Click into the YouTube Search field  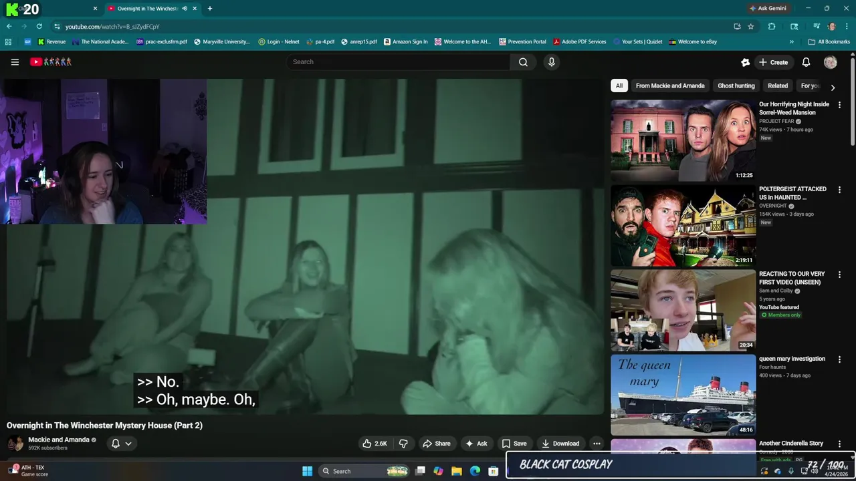point(398,62)
